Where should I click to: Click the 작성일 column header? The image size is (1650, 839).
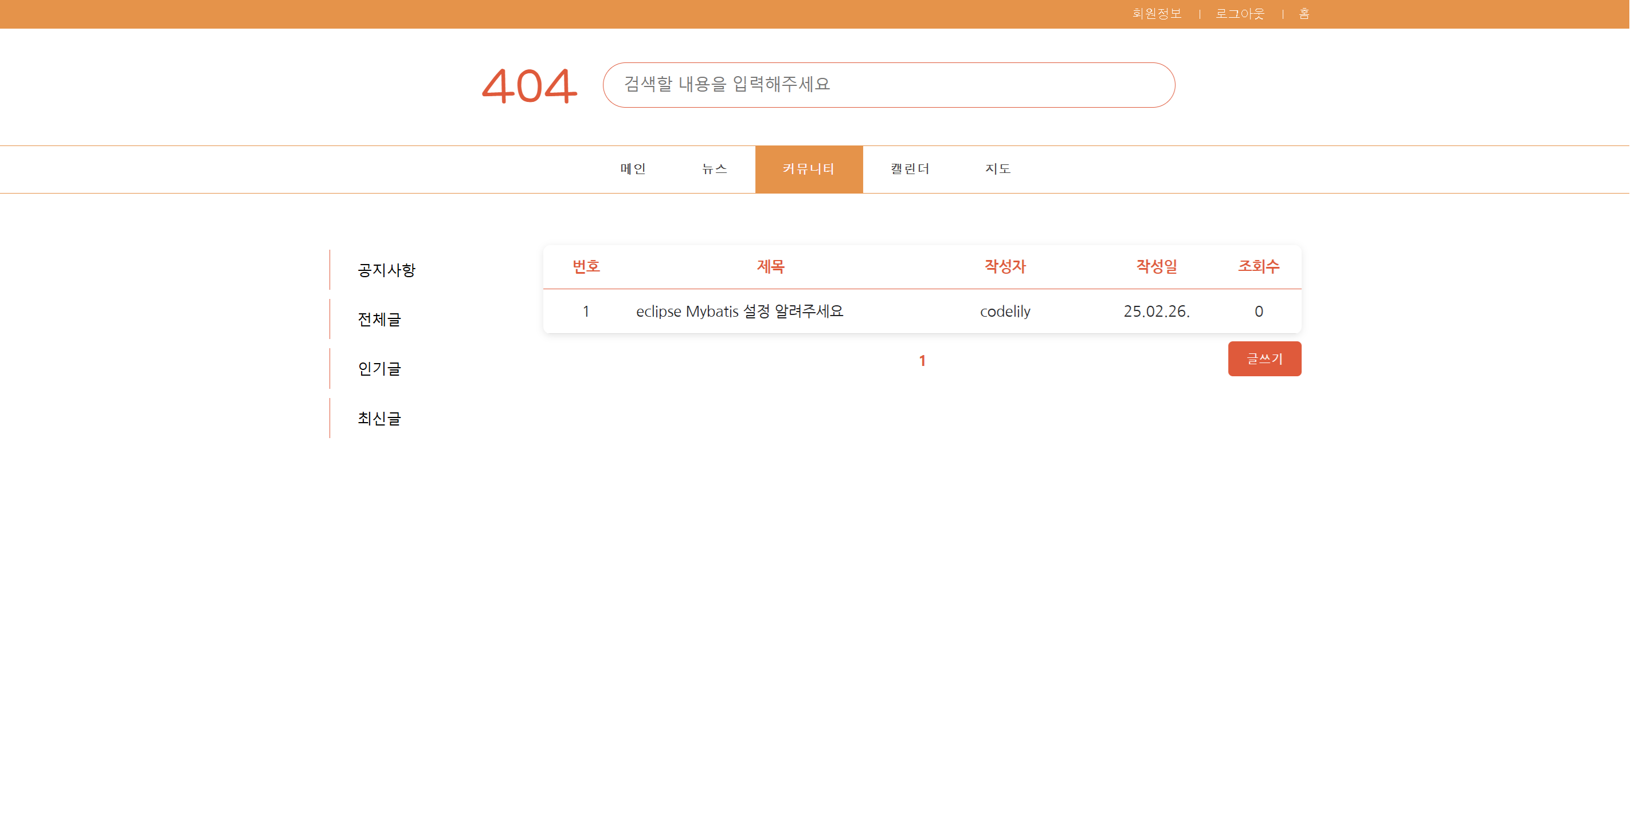(x=1156, y=267)
